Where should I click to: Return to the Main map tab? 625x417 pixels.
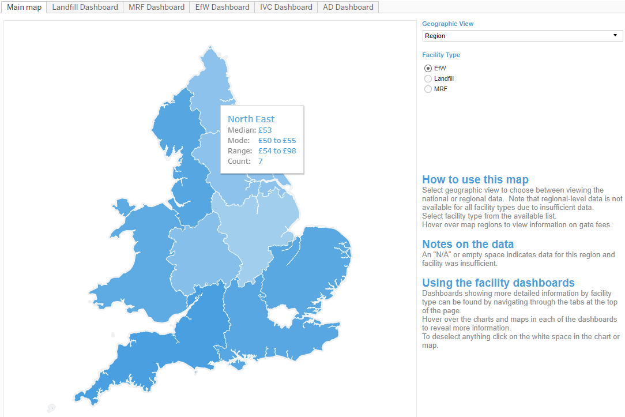point(24,7)
